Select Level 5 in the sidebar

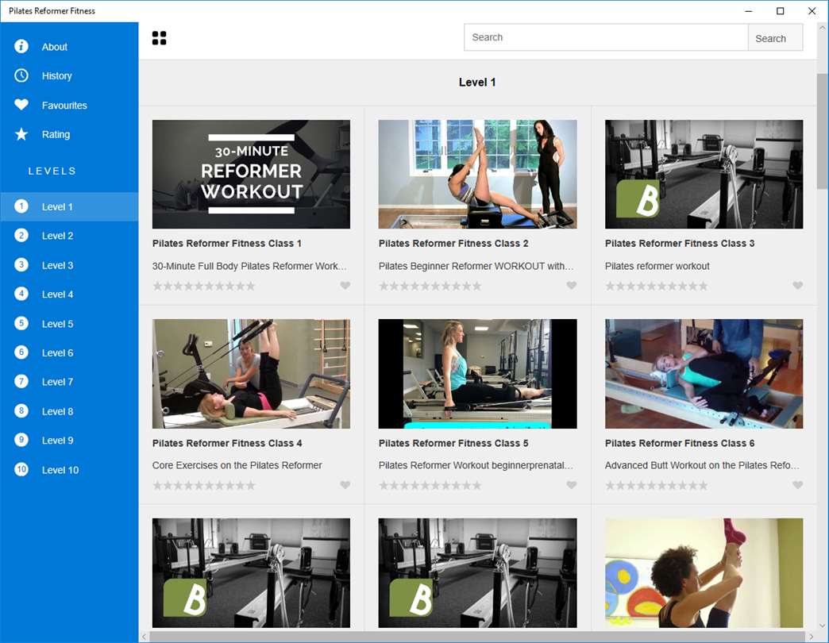click(69, 323)
